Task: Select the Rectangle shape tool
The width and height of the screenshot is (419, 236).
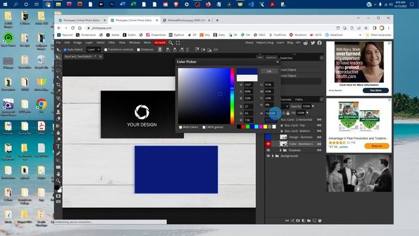Action: [58, 167]
